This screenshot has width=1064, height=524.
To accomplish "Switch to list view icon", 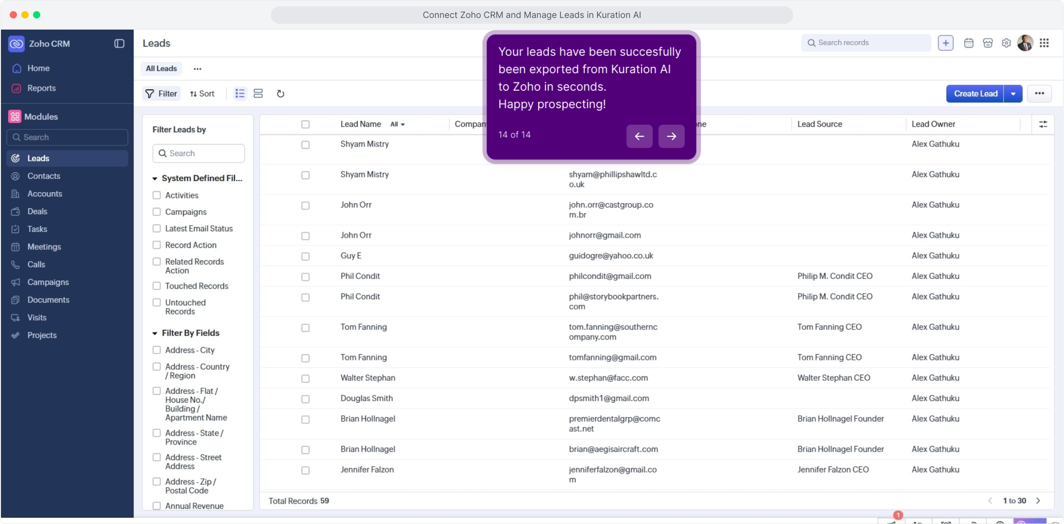I will click(240, 94).
